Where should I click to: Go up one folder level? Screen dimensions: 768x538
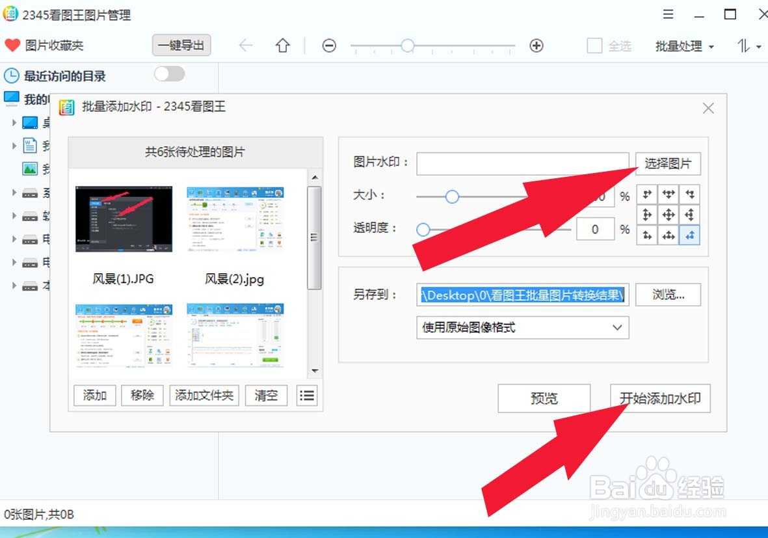(x=283, y=46)
